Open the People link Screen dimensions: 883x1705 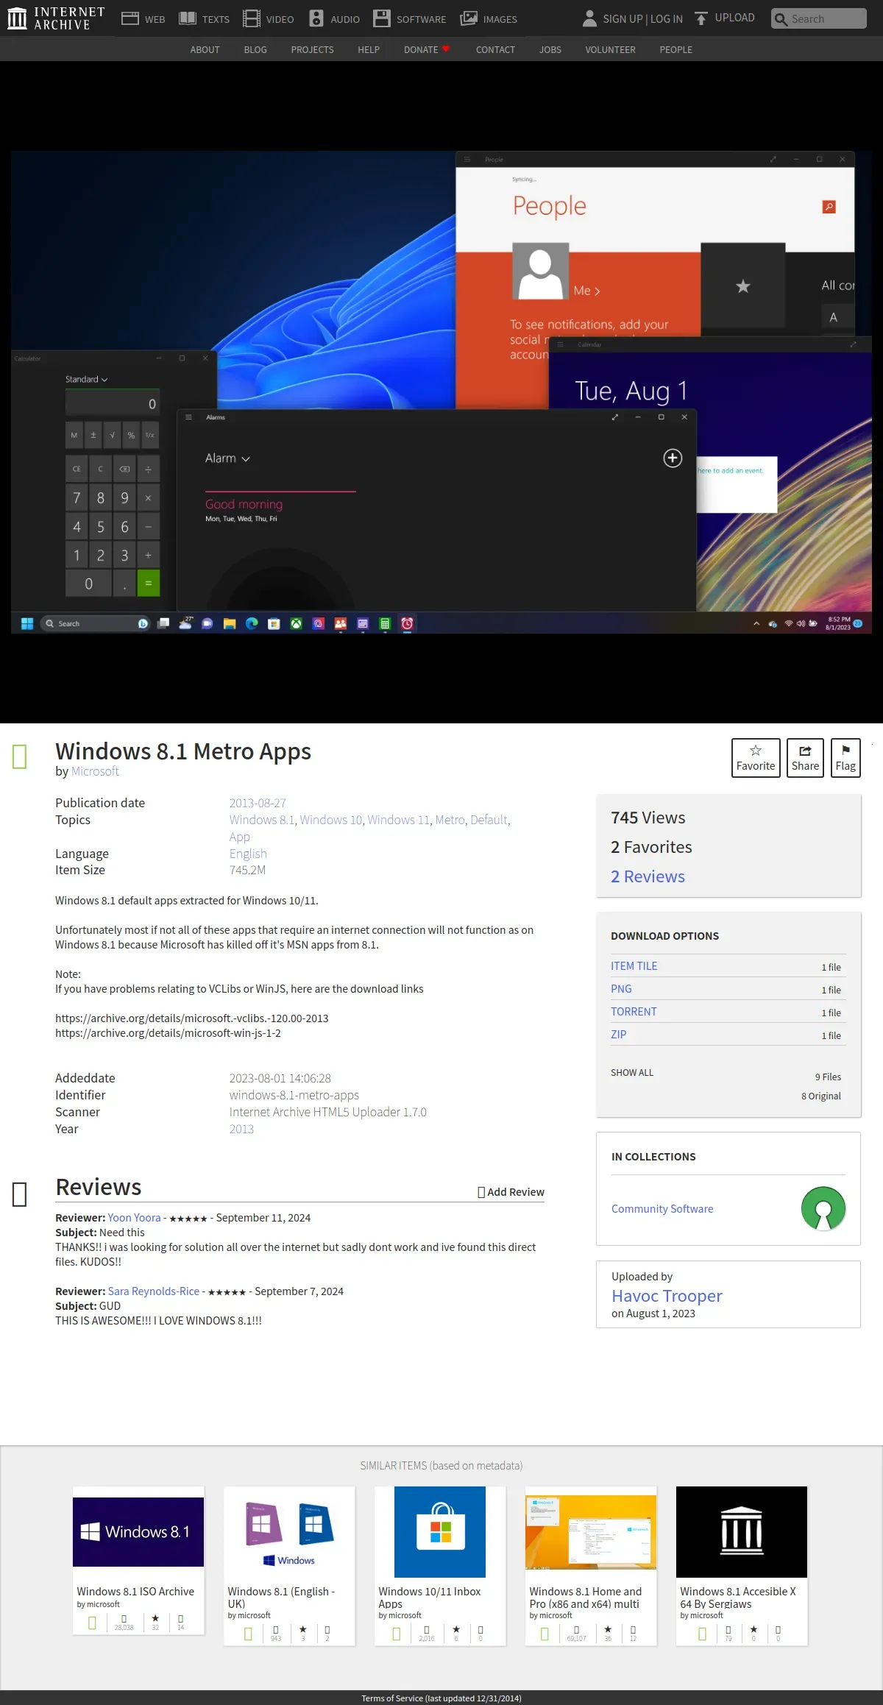pyautogui.click(x=675, y=50)
